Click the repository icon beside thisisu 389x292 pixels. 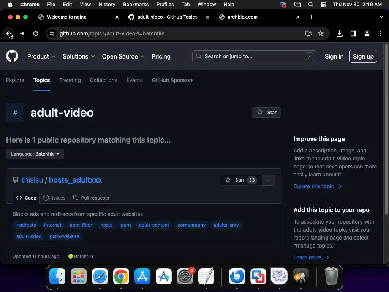click(15, 180)
